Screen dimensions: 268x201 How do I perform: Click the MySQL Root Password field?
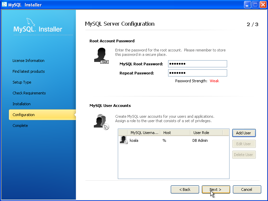click(197, 64)
